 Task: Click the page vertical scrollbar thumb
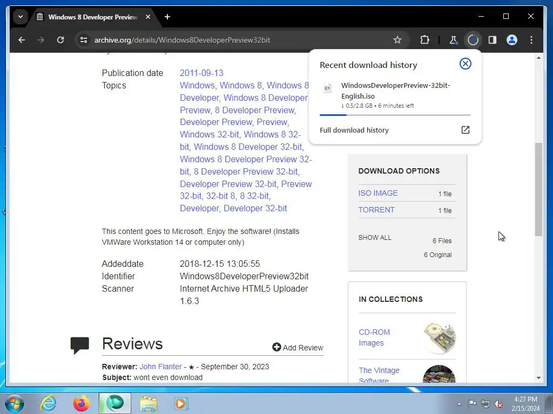pyautogui.click(x=538, y=189)
